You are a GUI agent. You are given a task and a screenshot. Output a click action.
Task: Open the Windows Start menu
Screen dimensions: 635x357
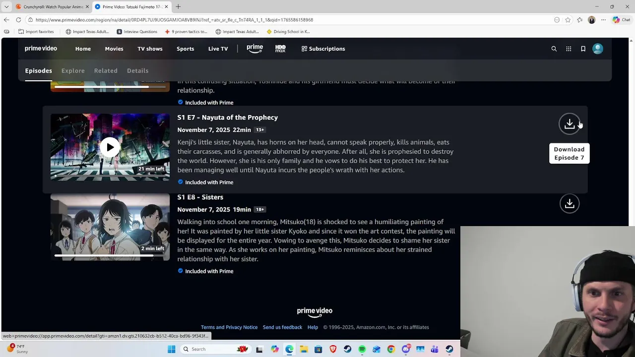point(172,349)
